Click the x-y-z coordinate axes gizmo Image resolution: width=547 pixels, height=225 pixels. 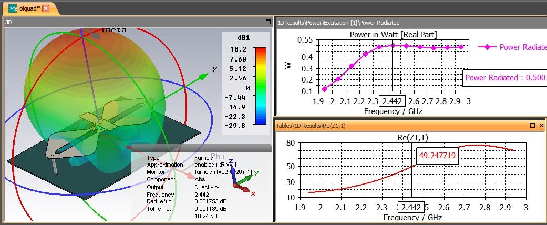click(244, 179)
